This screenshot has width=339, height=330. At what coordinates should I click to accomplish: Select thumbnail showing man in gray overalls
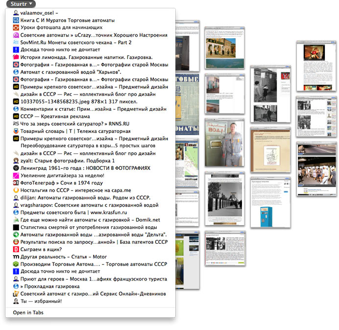tap(224, 143)
